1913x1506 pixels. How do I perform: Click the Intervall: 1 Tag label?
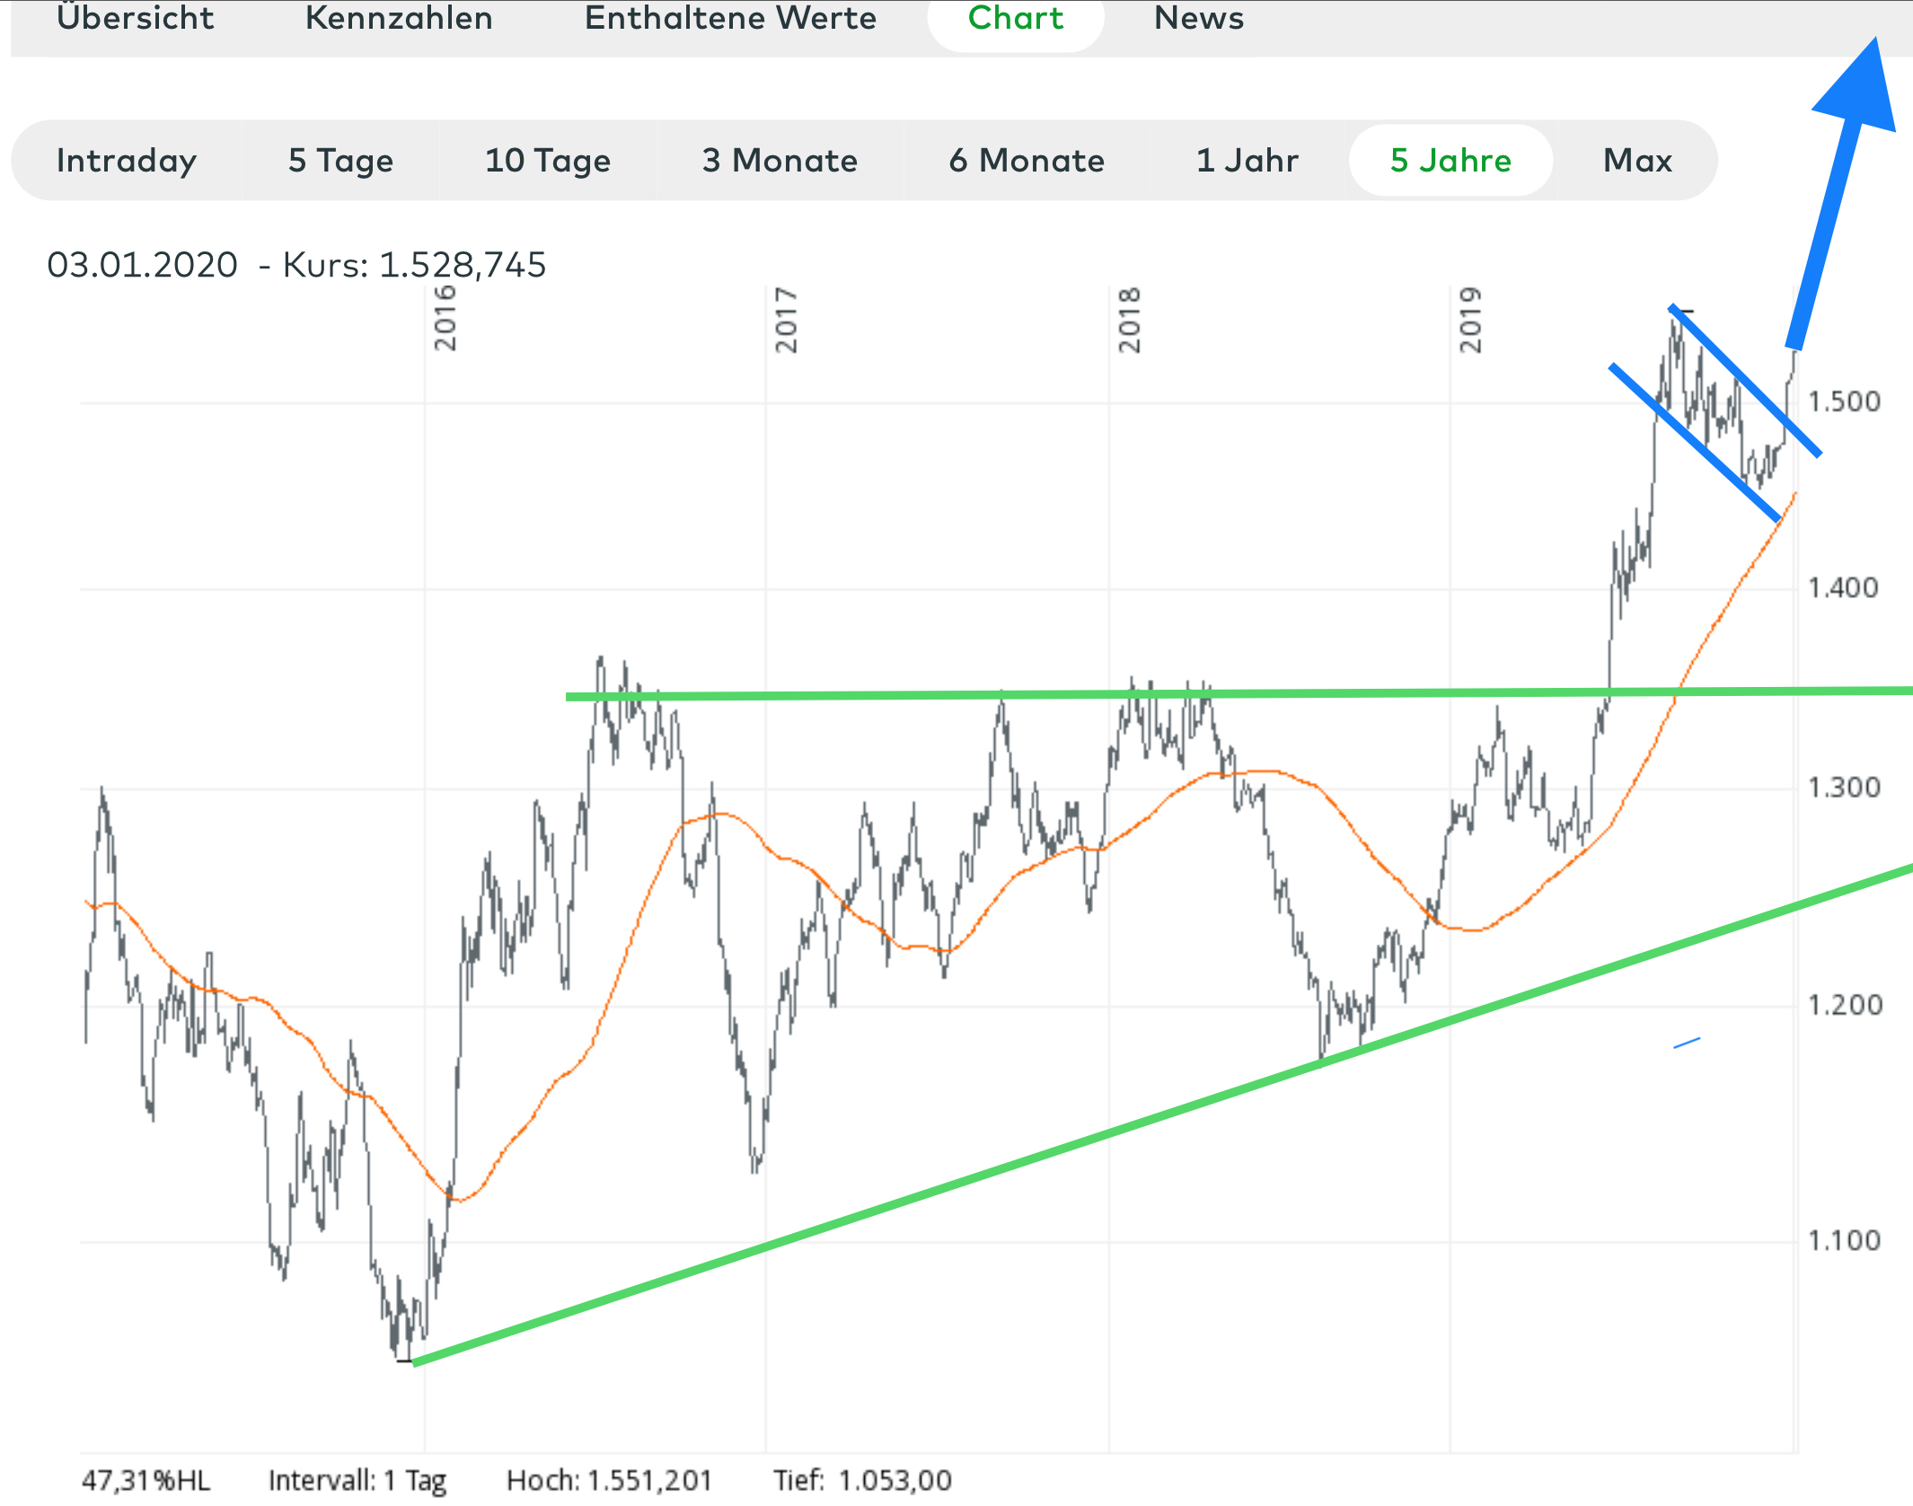click(x=357, y=1480)
